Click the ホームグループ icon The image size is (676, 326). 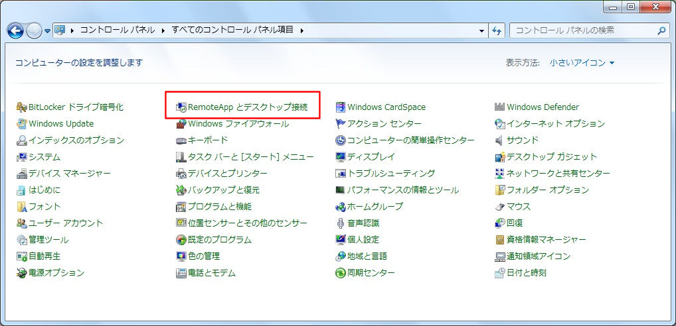coord(341,207)
